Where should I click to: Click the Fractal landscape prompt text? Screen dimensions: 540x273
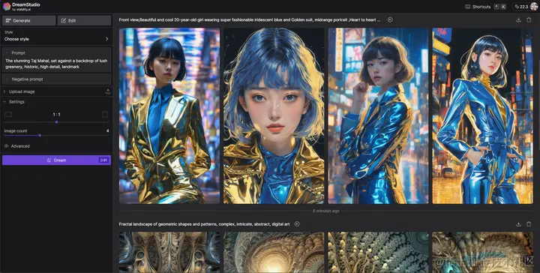coord(204,224)
